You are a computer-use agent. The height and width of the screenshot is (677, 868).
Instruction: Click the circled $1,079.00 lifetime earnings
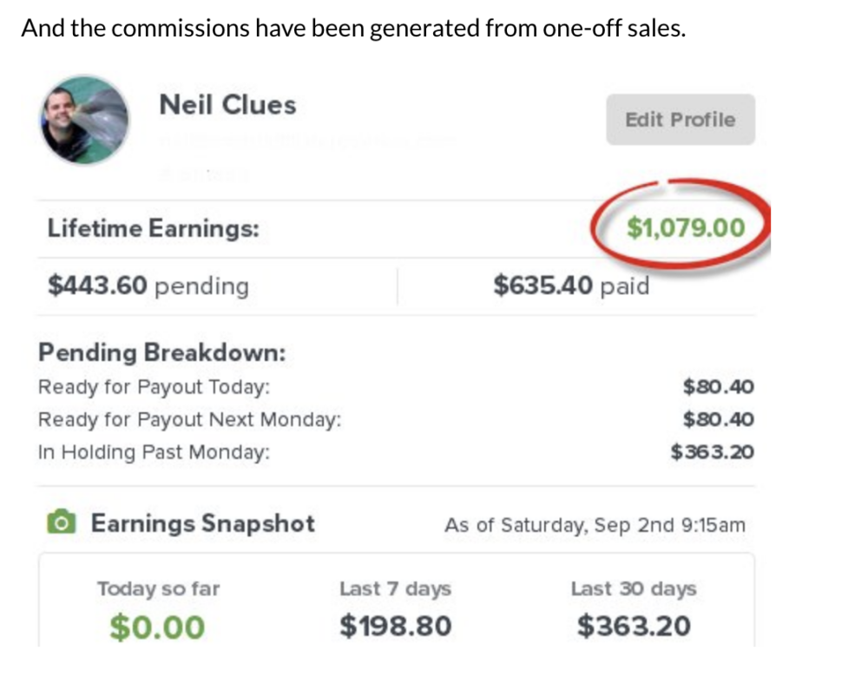(x=686, y=227)
